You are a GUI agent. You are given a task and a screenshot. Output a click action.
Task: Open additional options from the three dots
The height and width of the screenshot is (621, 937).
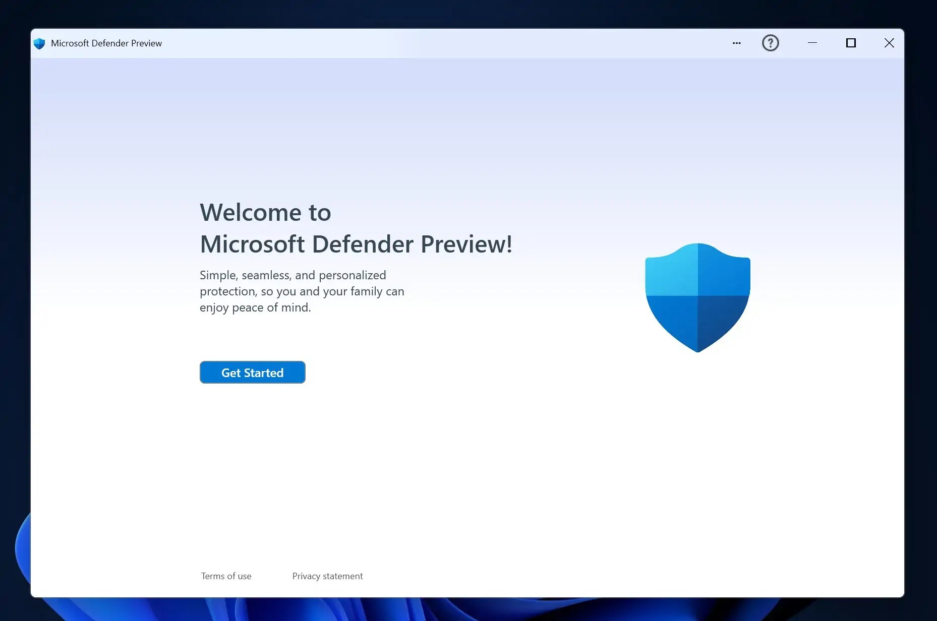(736, 43)
